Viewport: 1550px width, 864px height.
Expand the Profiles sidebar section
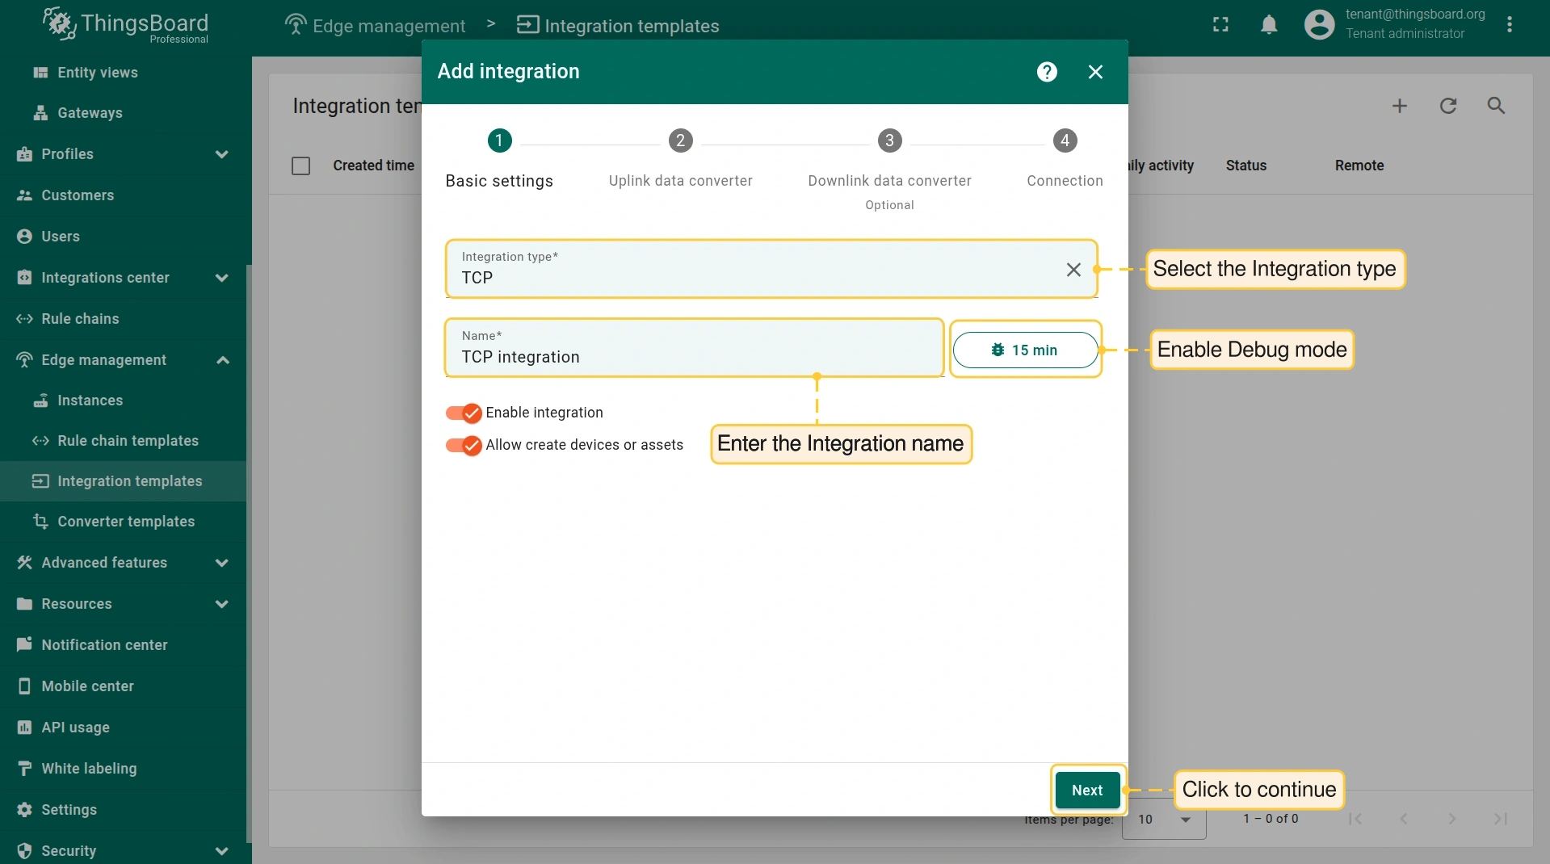click(x=221, y=154)
